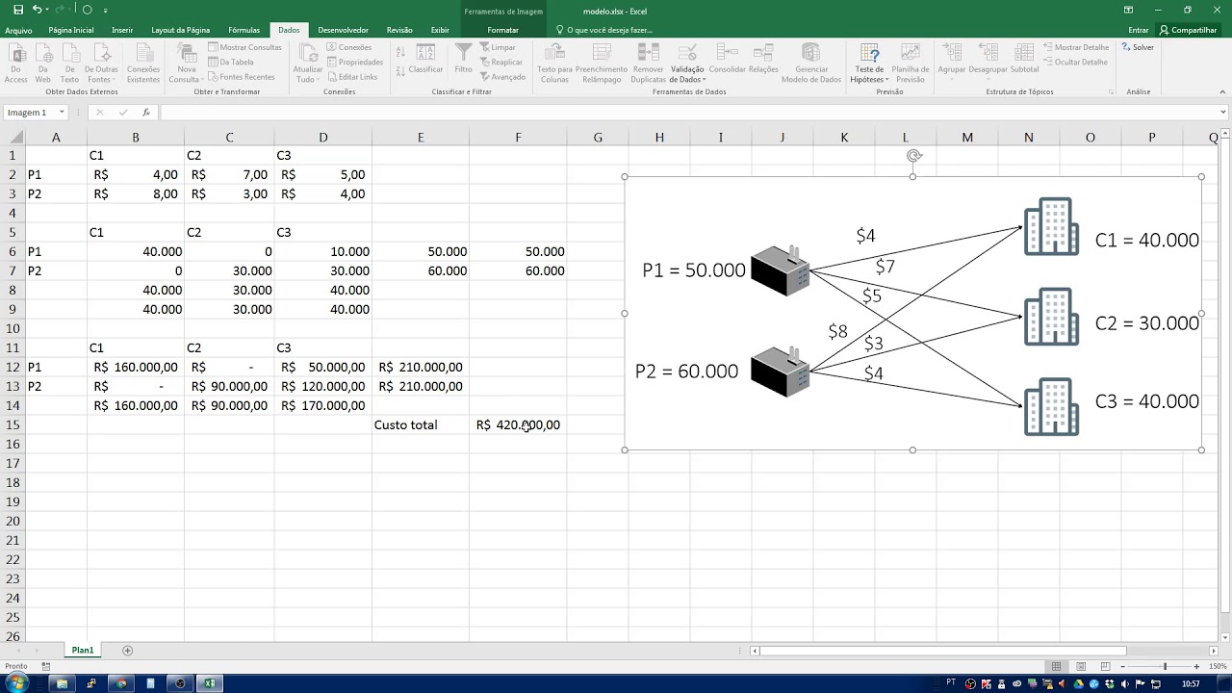The width and height of the screenshot is (1232, 693).
Task: Switch to Page Break Preview in status bar
Action: coord(1107,666)
